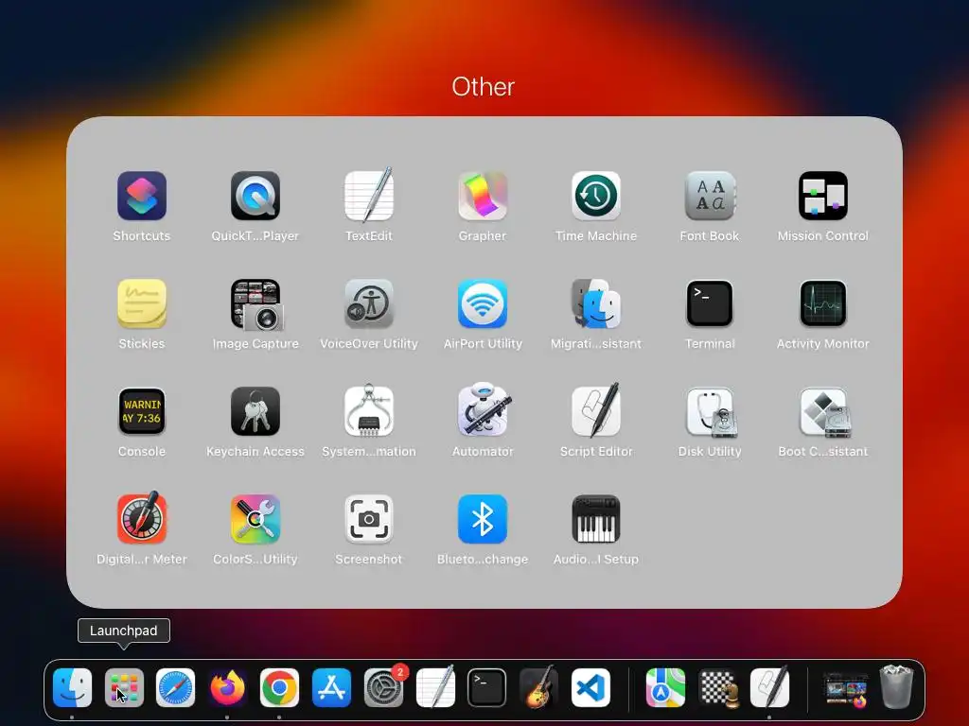Open TextEdit from the Other folder
Screen dimensions: 969x726
click(x=369, y=196)
